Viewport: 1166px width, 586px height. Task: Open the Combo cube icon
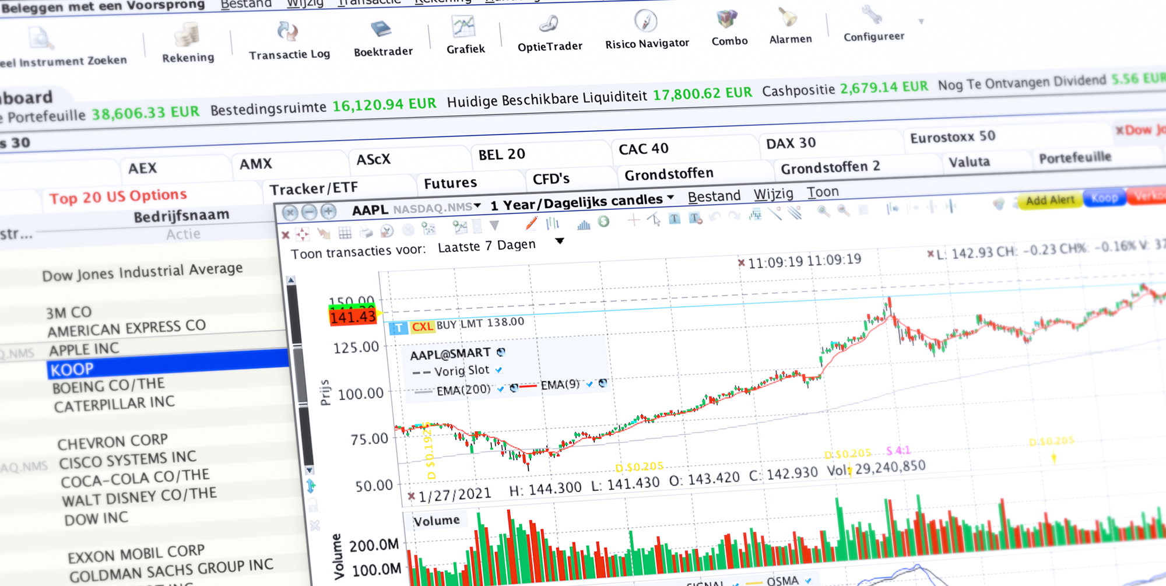[727, 19]
